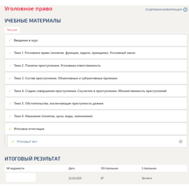
Task: Click the green checkmark of Итоговый тест
Action: coord(13,141)
